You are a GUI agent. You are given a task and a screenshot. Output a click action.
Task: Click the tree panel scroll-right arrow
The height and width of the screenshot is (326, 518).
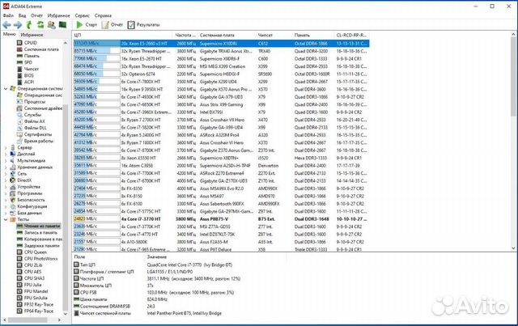[x=59, y=320]
